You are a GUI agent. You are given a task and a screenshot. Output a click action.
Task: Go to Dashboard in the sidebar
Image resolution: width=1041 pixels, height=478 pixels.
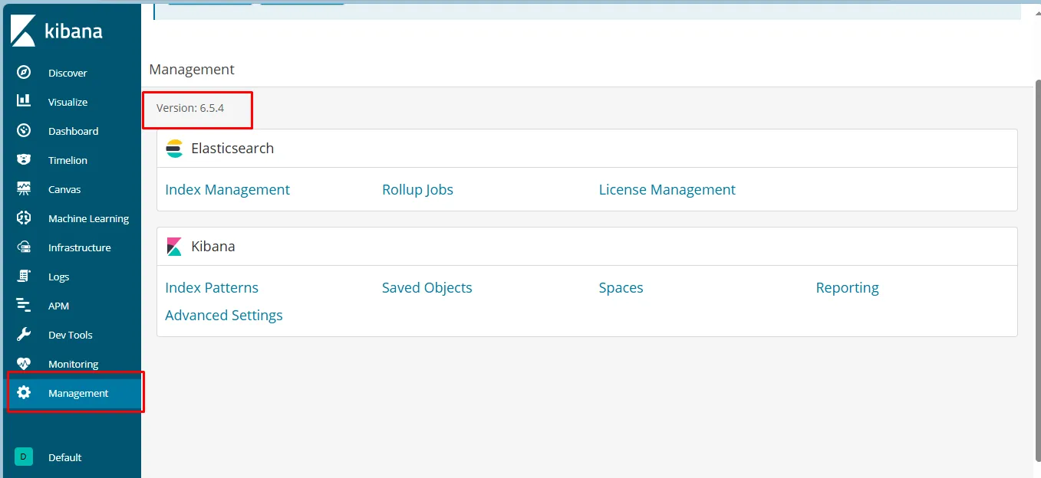pos(73,131)
